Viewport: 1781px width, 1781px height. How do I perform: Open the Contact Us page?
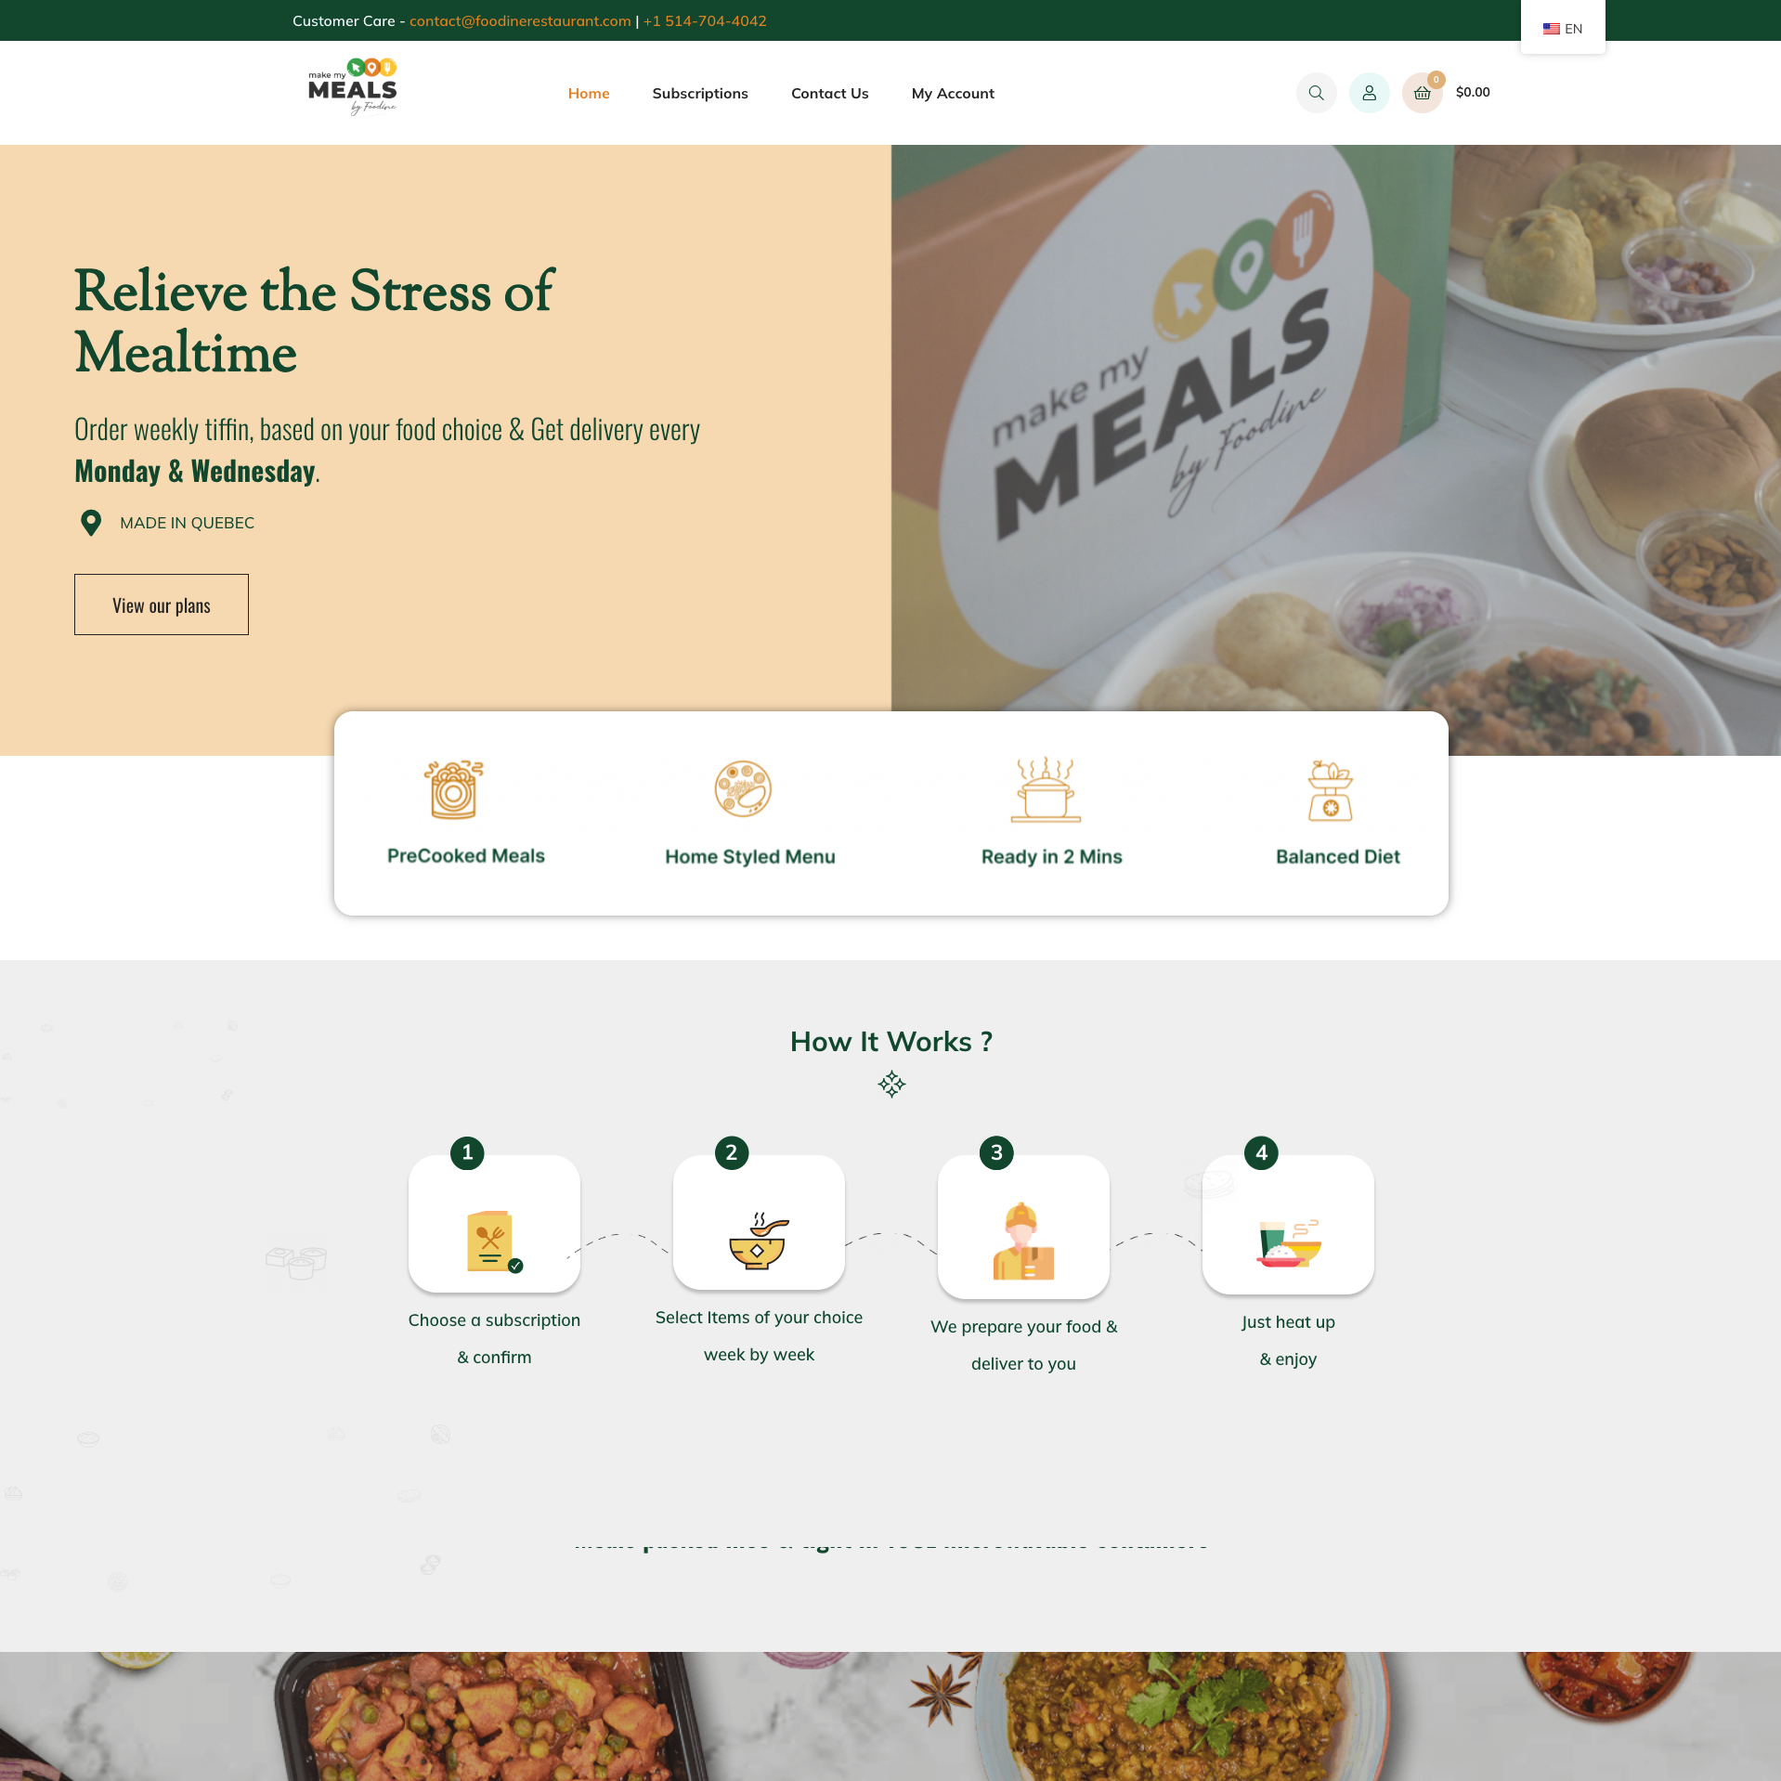[x=829, y=93]
